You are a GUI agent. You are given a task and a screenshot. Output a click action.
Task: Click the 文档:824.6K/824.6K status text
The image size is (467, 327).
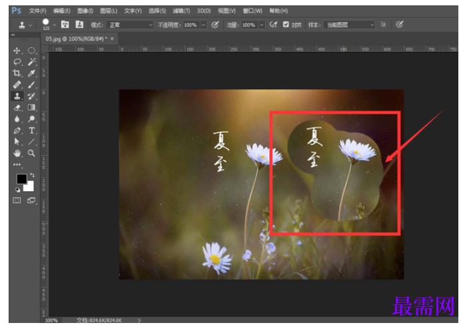click(x=99, y=320)
